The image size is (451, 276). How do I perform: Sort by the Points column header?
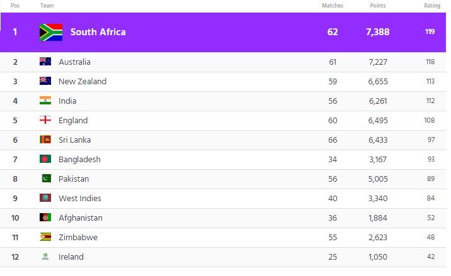[378, 5]
